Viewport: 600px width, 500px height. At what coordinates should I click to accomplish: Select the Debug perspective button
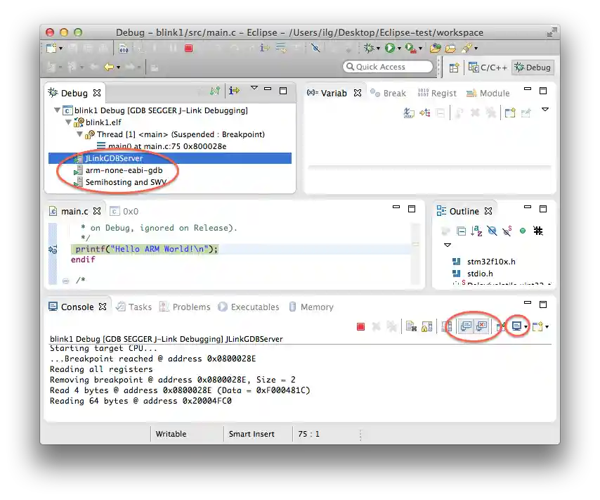pyautogui.click(x=532, y=68)
